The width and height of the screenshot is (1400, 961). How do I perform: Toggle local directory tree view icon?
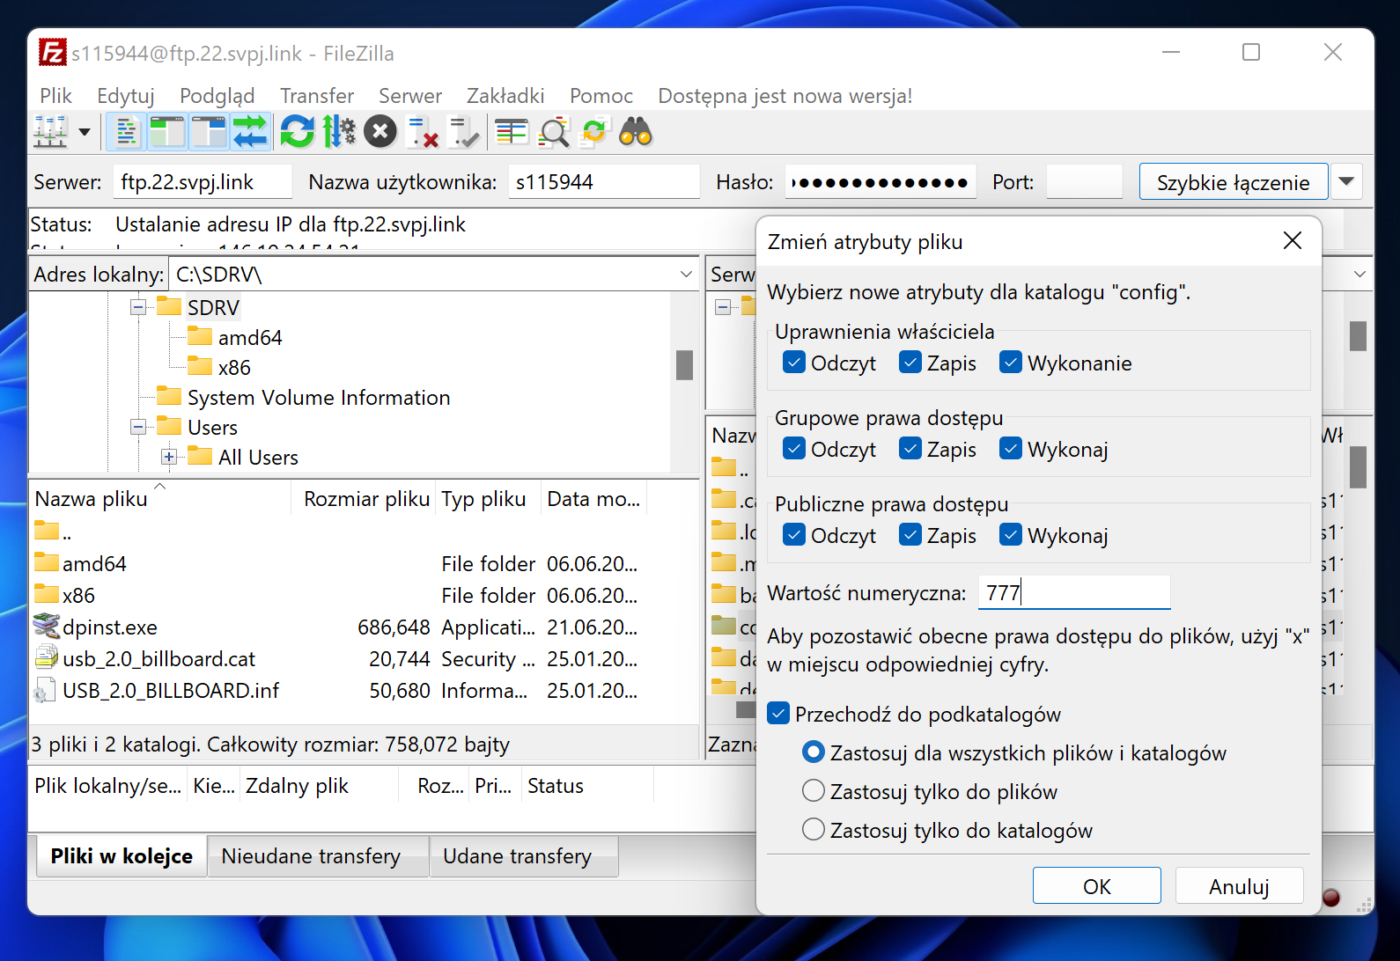(167, 133)
